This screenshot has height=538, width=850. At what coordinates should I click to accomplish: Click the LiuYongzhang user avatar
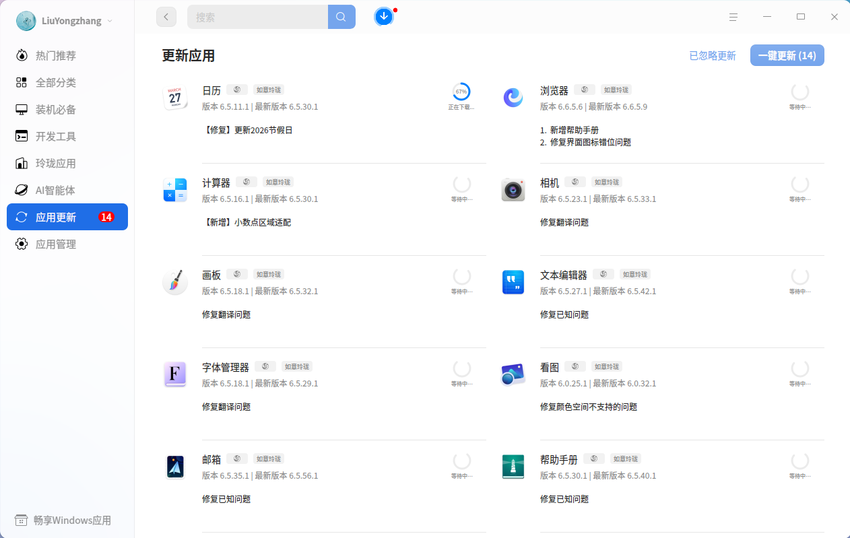(26, 21)
